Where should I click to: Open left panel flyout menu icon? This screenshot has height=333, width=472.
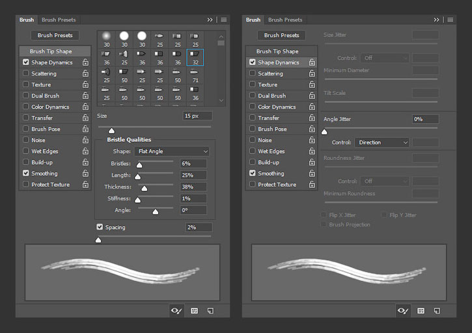click(224, 20)
